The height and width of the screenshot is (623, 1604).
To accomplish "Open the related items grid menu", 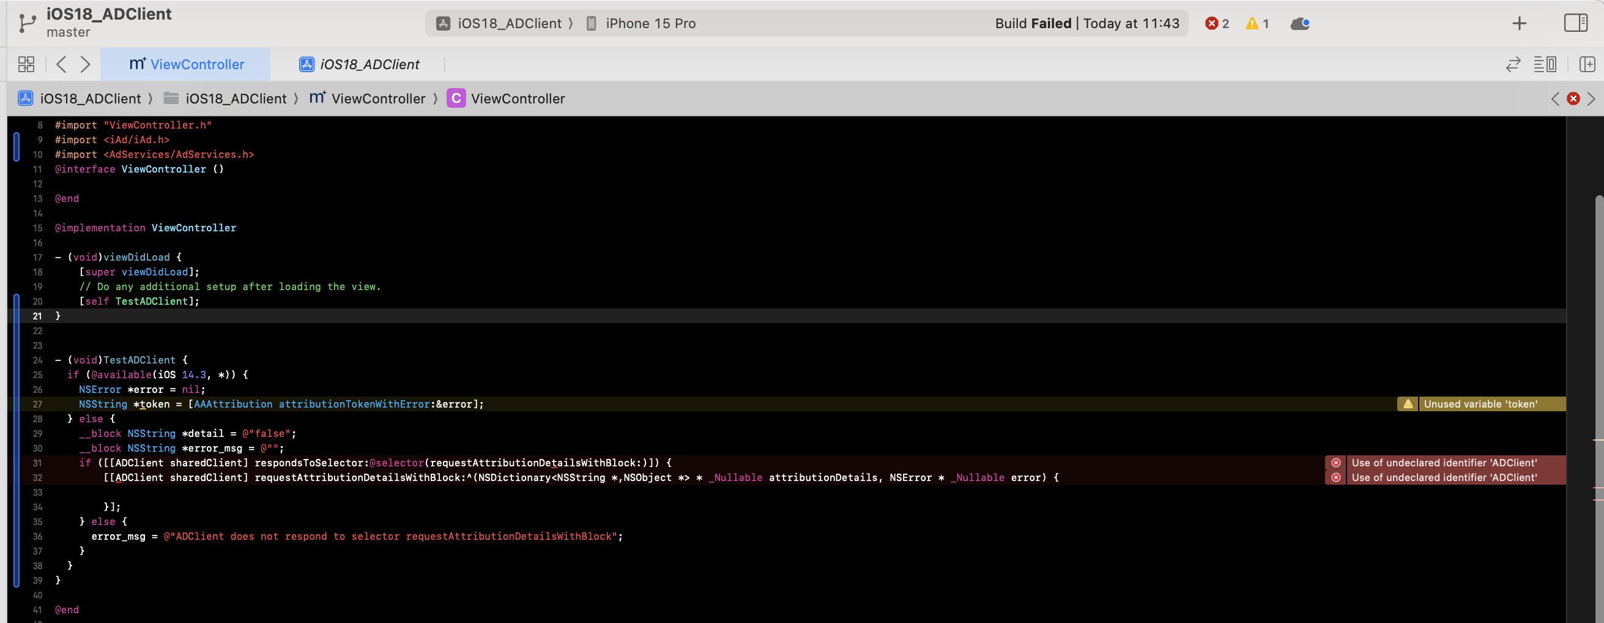I will point(26,64).
